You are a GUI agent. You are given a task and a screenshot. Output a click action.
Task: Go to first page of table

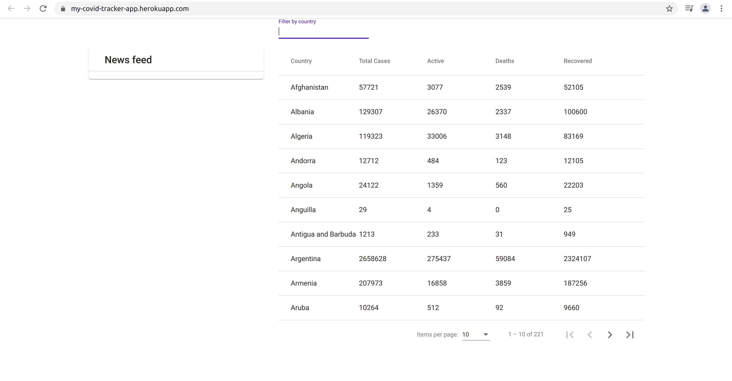point(570,335)
